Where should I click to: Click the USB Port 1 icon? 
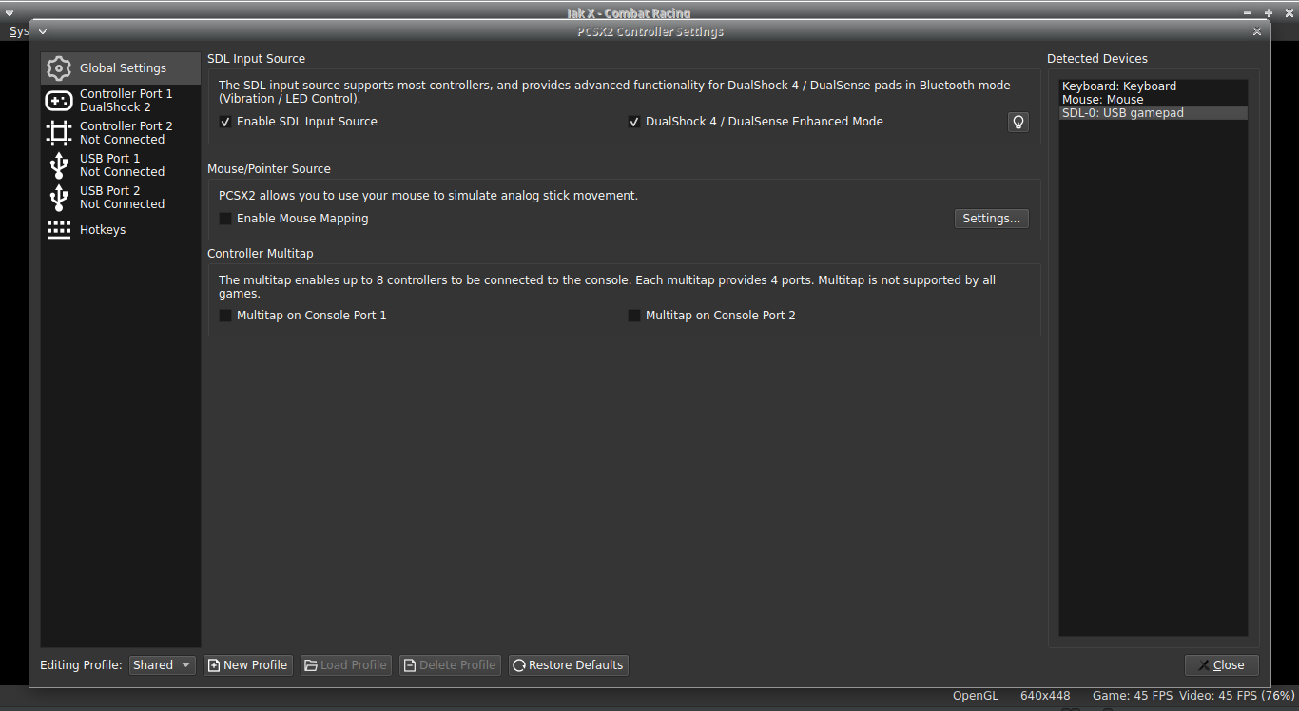58,164
